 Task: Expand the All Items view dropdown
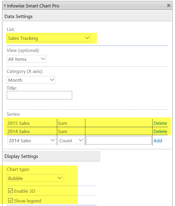[x=26, y=59]
